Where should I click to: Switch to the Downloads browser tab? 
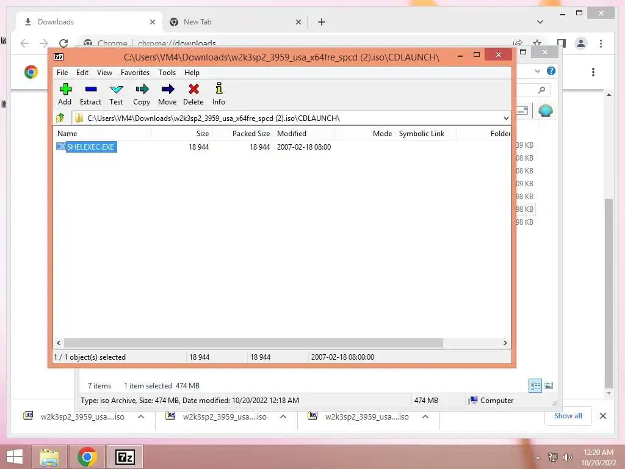point(89,22)
